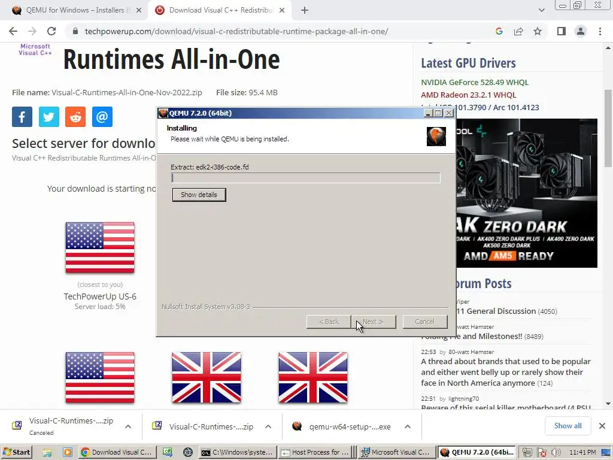
Task: Open the Chrome profile menu
Action: click(581, 31)
